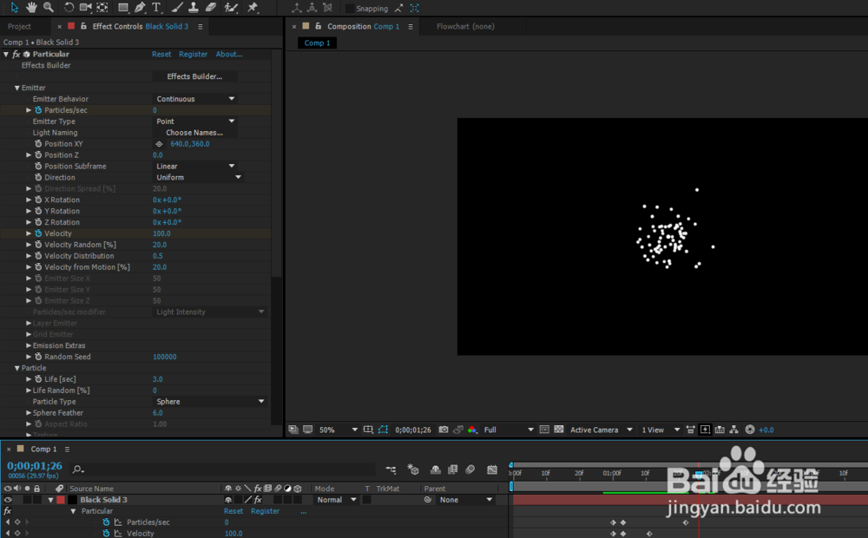Select the Puppet Pin tool
This screenshot has width=868, height=538.
[253, 7]
